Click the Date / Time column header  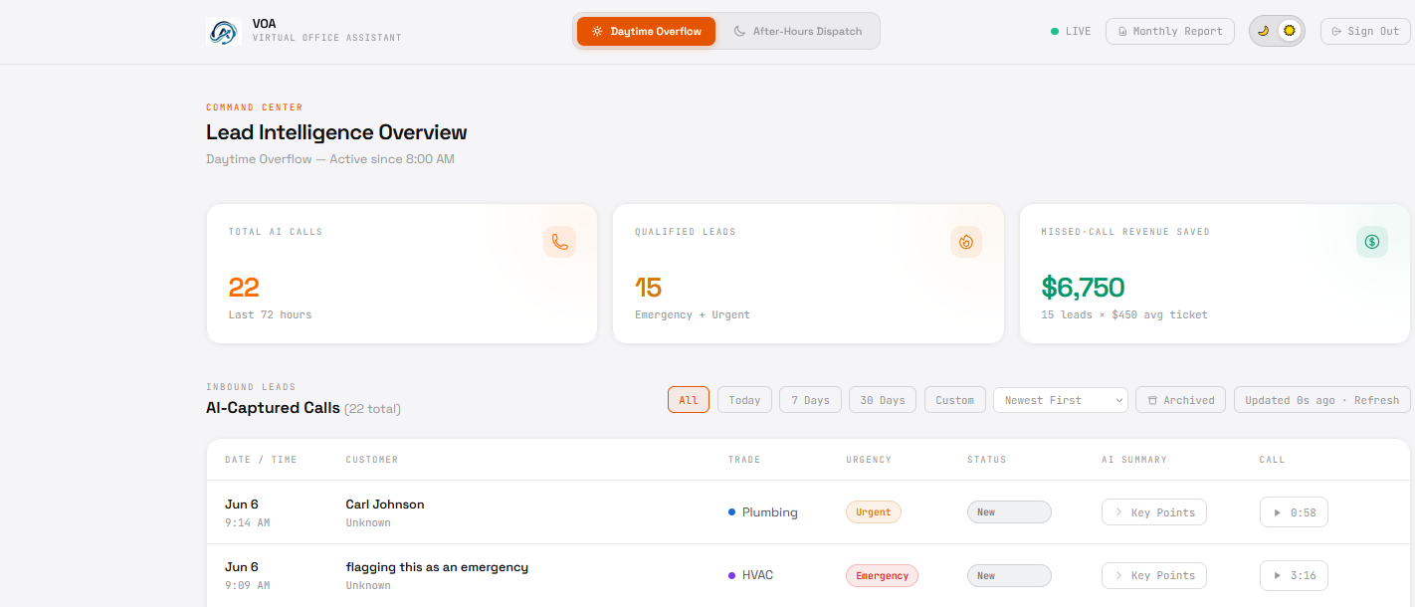pyautogui.click(x=261, y=460)
